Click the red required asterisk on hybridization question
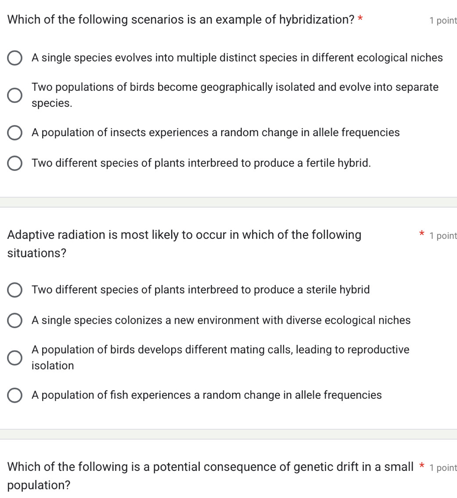 (x=361, y=19)
